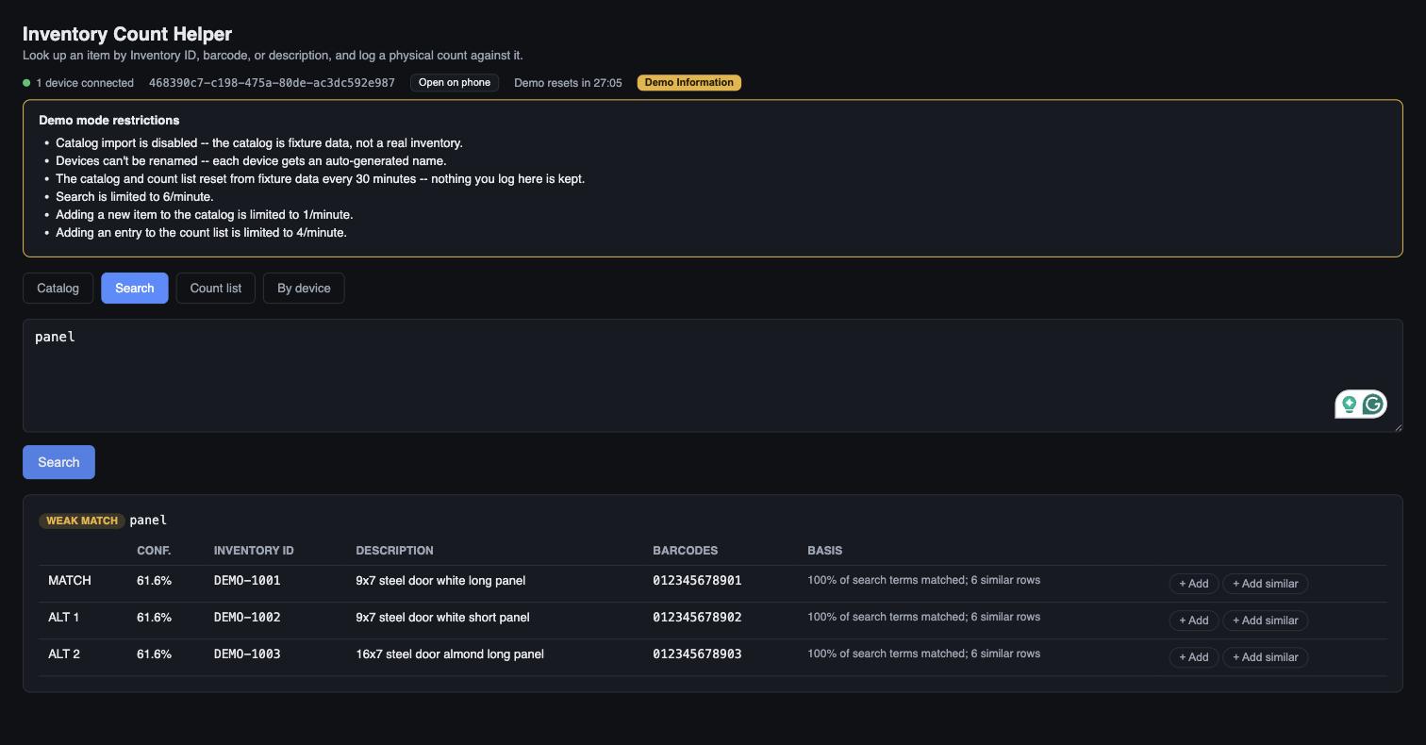Click the session ID 468390c7-c198-475a-80de-ac3dc592e987
The width and height of the screenshot is (1426, 745).
272,83
